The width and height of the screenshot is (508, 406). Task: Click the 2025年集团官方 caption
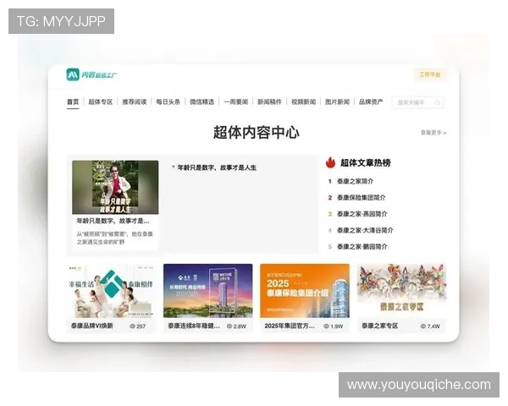point(290,326)
